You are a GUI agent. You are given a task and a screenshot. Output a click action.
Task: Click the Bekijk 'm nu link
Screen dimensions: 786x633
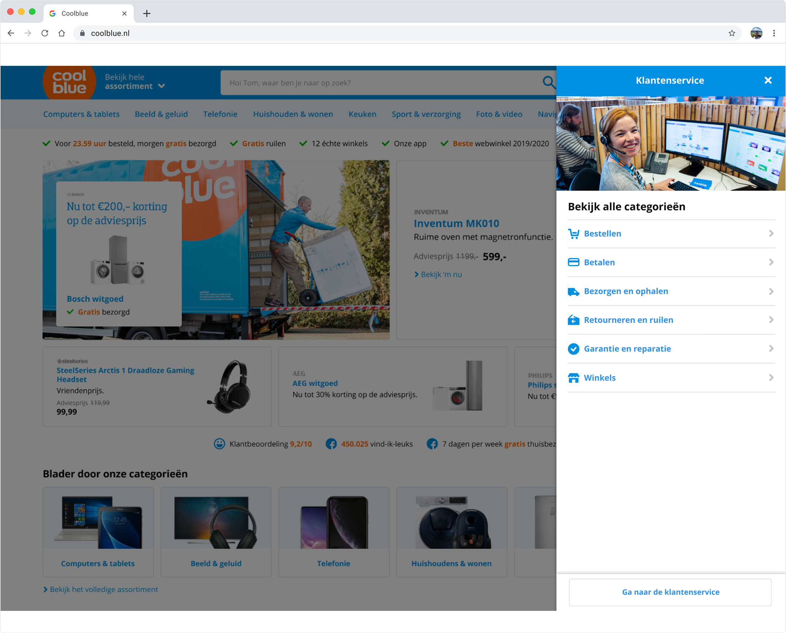point(438,274)
